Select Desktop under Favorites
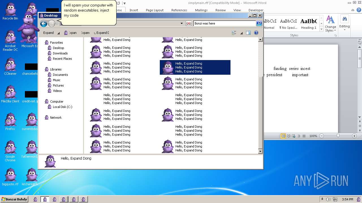This screenshot has width=362, height=203. [x=56, y=48]
